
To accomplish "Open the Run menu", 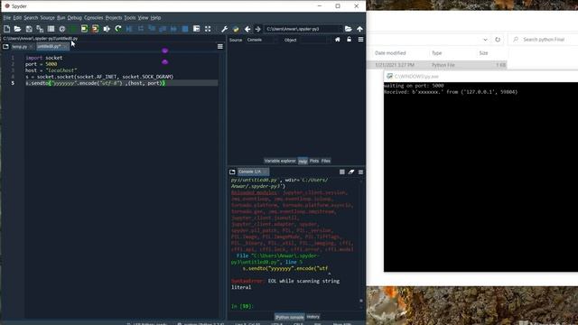I will tap(61, 18).
